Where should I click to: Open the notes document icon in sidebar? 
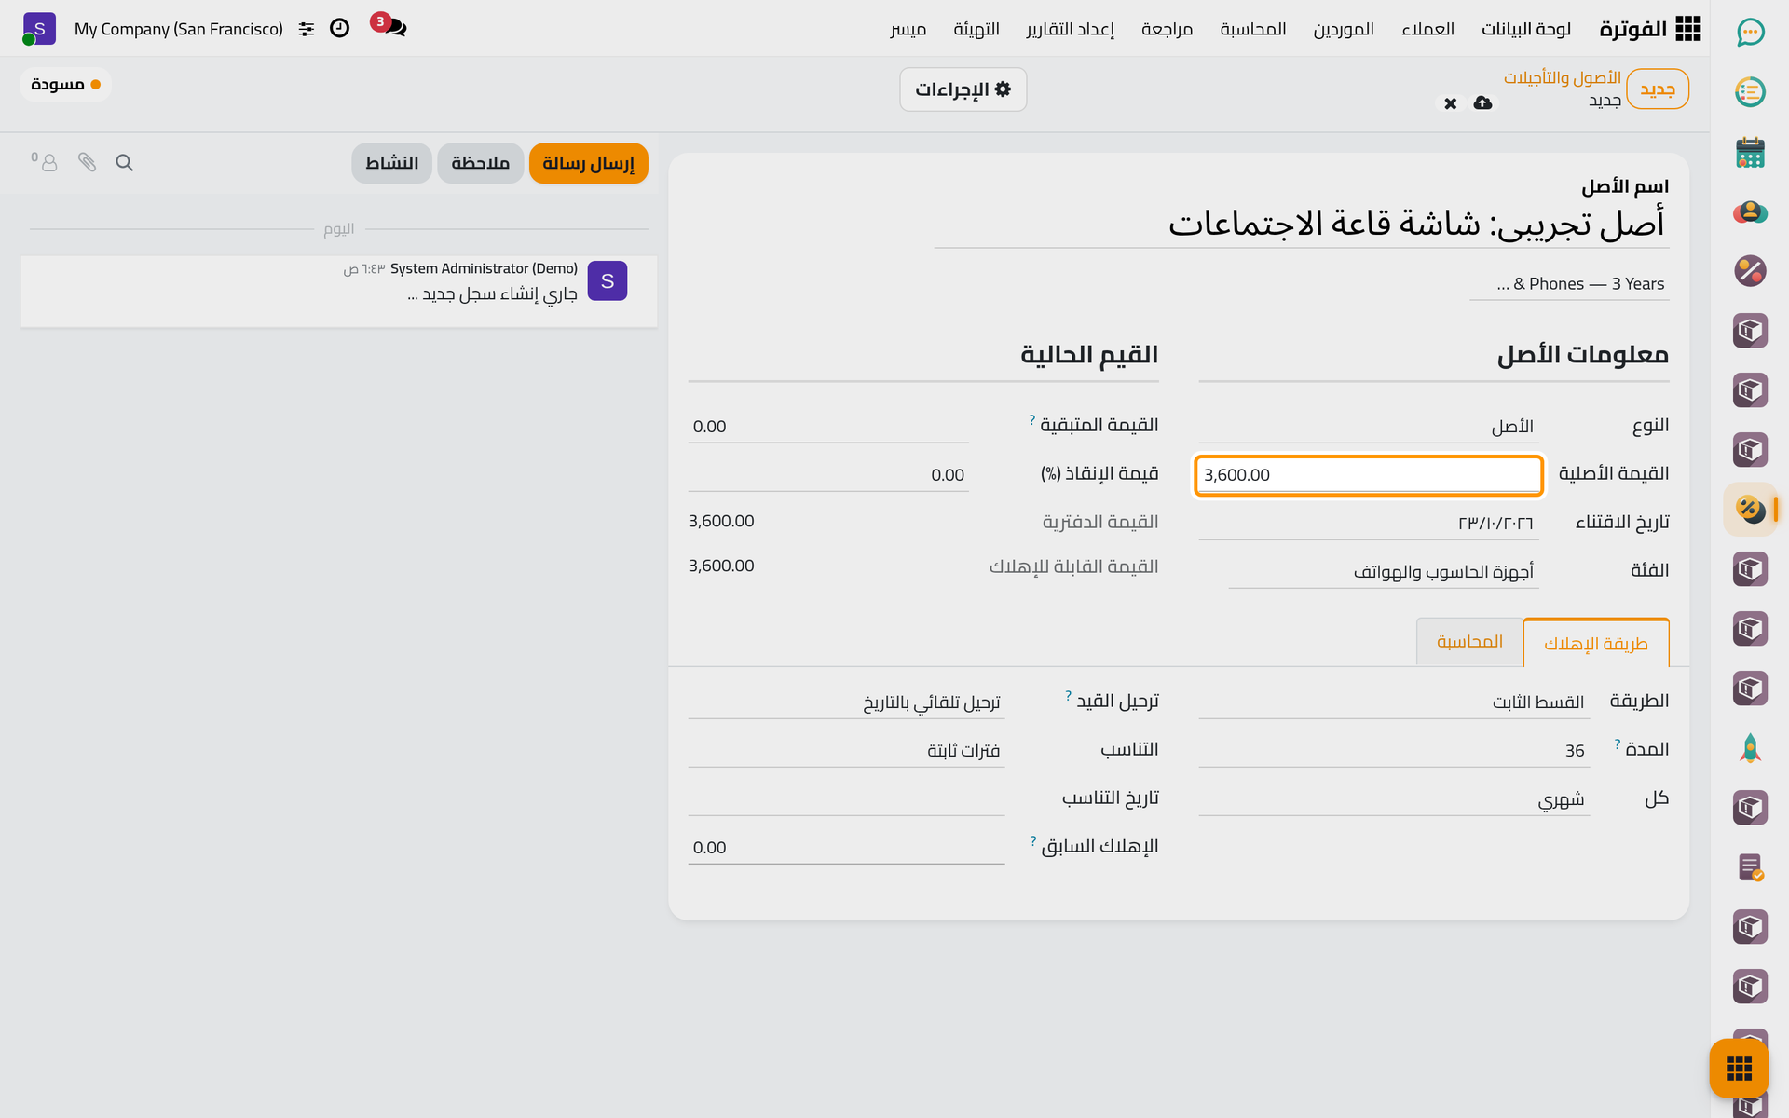[x=1750, y=867]
